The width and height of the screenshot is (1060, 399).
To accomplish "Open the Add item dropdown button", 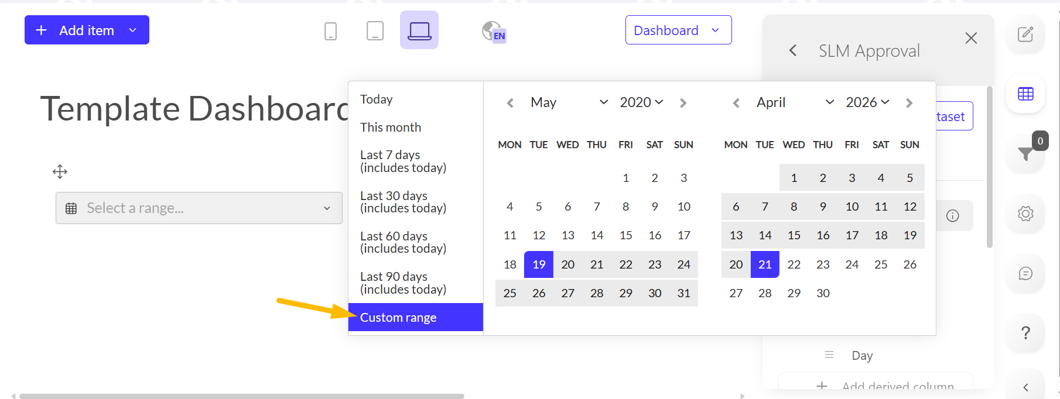I will pyautogui.click(x=87, y=30).
